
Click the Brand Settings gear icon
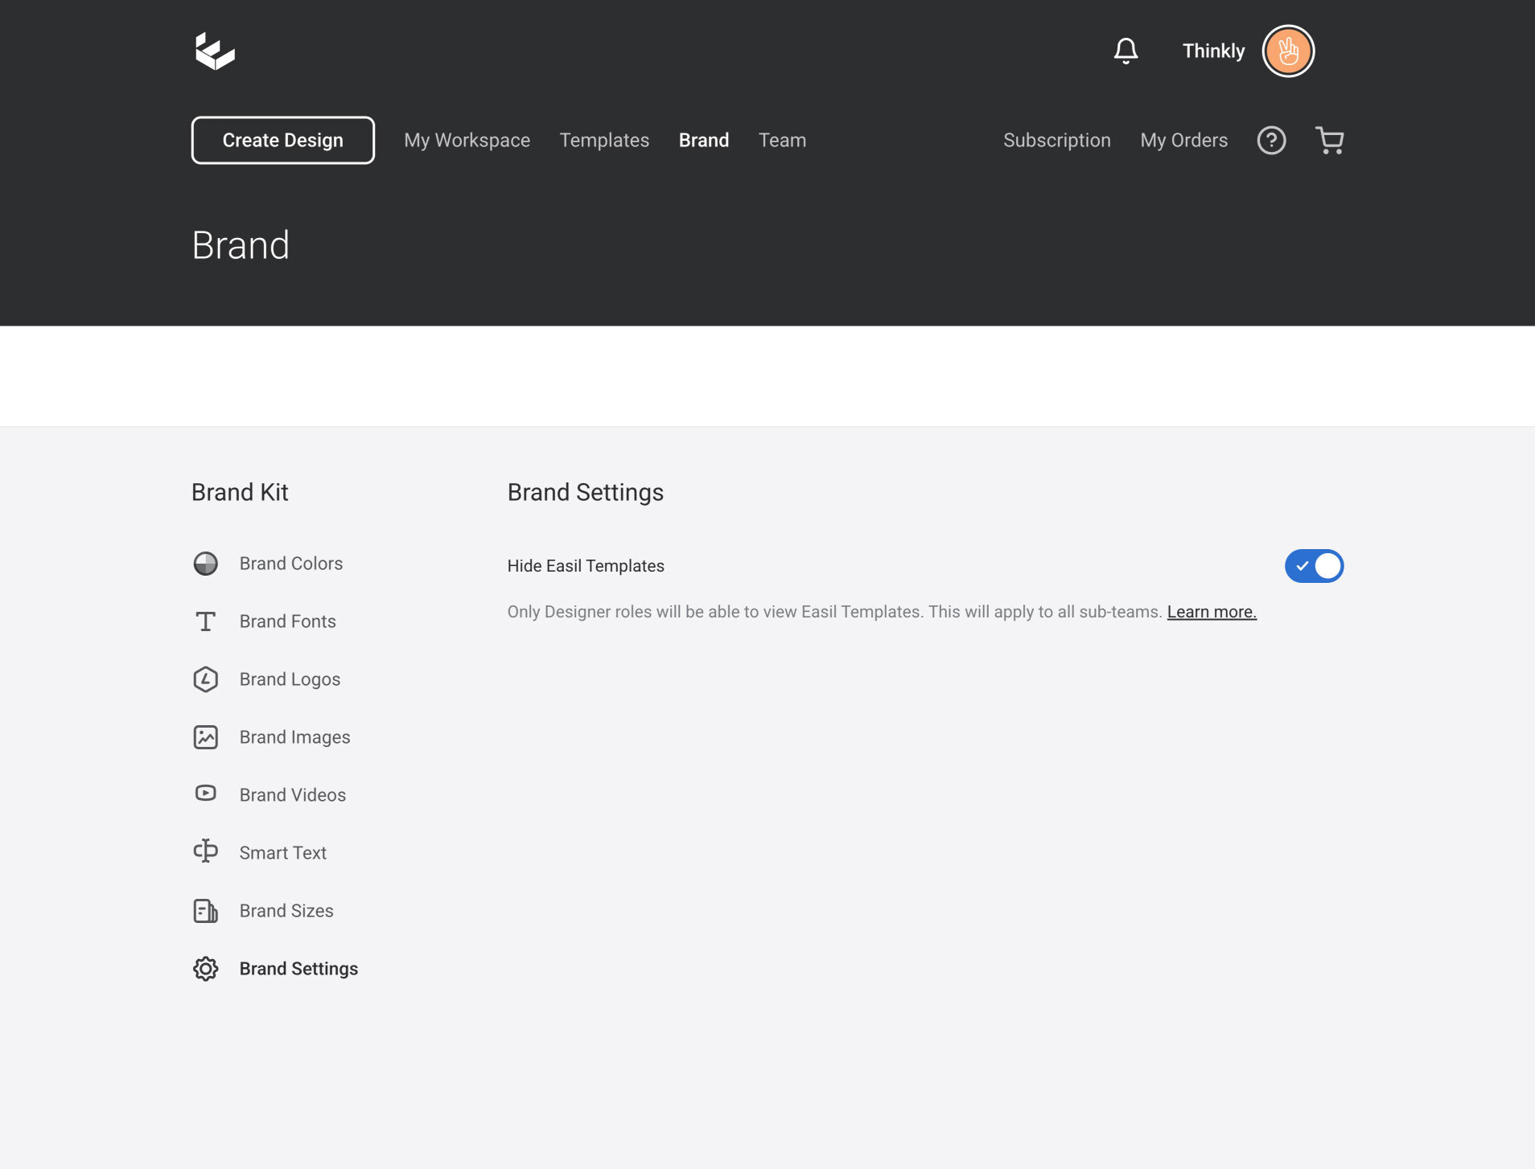206,969
